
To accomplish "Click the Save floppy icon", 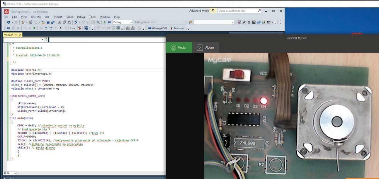I will tap(48, 22).
